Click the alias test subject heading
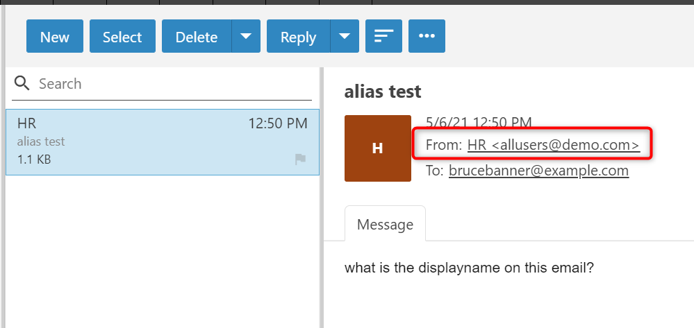 pyautogui.click(x=383, y=92)
